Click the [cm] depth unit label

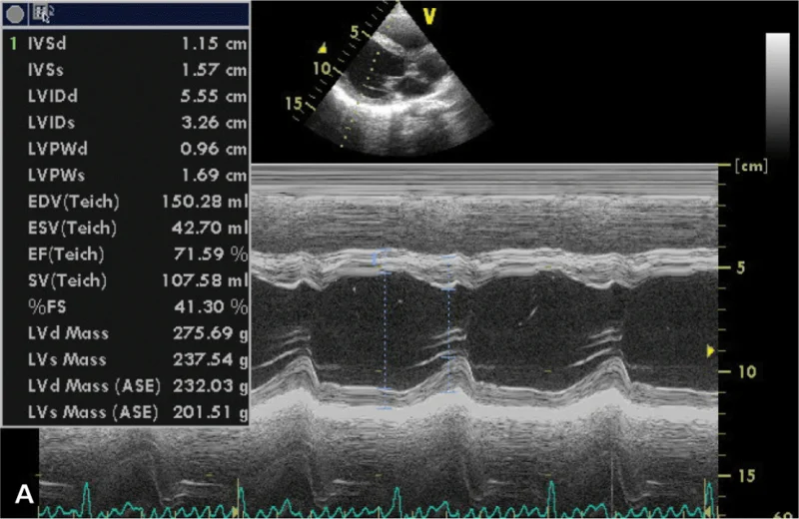752,166
